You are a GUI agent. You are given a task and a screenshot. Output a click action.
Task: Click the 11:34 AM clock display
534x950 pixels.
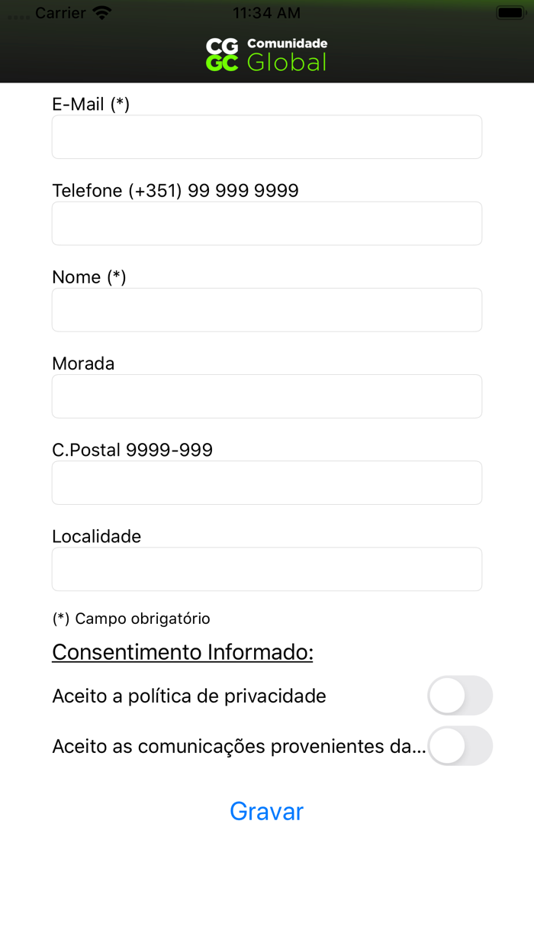[266, 12]
